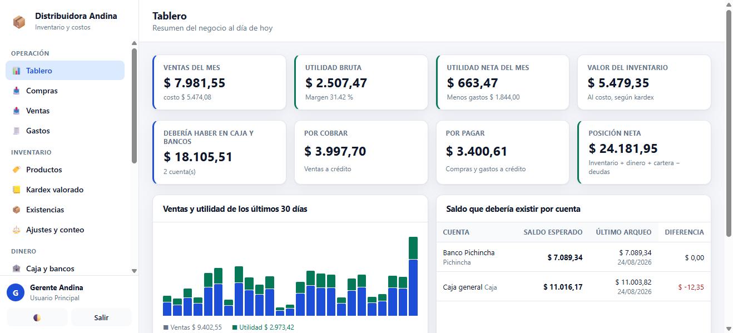This screenshot has width=733, height=333.
Task: Click the Por cobrar card
Action: coord(361,152)
